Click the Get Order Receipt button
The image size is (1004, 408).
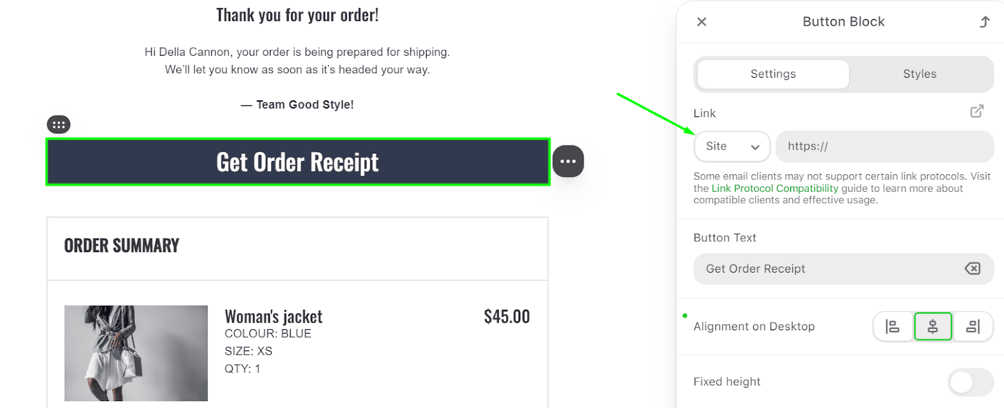[297, 162]
